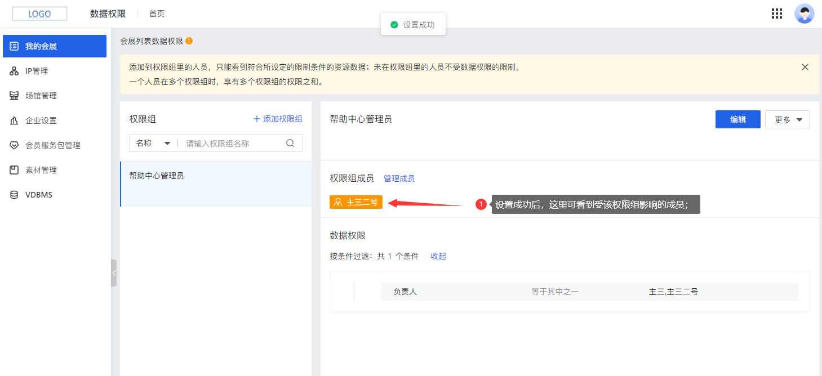
Task: Click 添加权限组 to add a group
Action: (x=277, y=119)
